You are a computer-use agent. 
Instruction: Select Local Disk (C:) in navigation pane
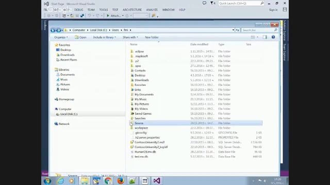pyautogui.click(x=69, y=114)
